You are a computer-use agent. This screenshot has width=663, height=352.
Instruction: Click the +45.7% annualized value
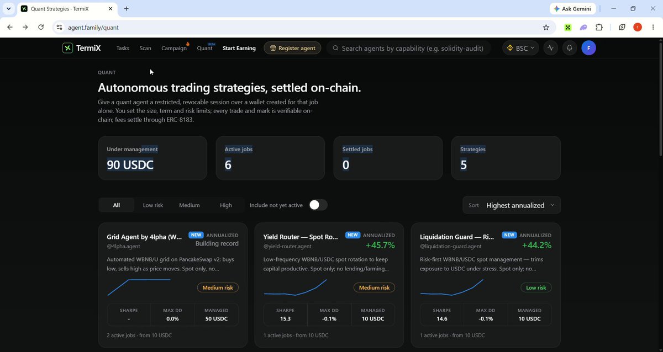pos(380,245)
